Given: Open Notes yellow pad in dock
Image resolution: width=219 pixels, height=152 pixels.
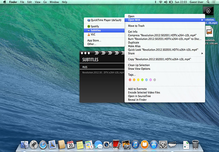Looking at the screenshot, I should 80,145.
